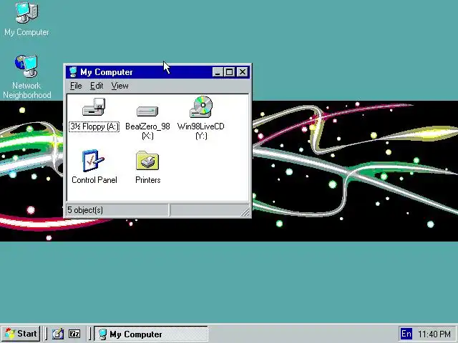Launch the notepad quick launch icon in taskbar
458x343 pixels.
coord(58,334)
